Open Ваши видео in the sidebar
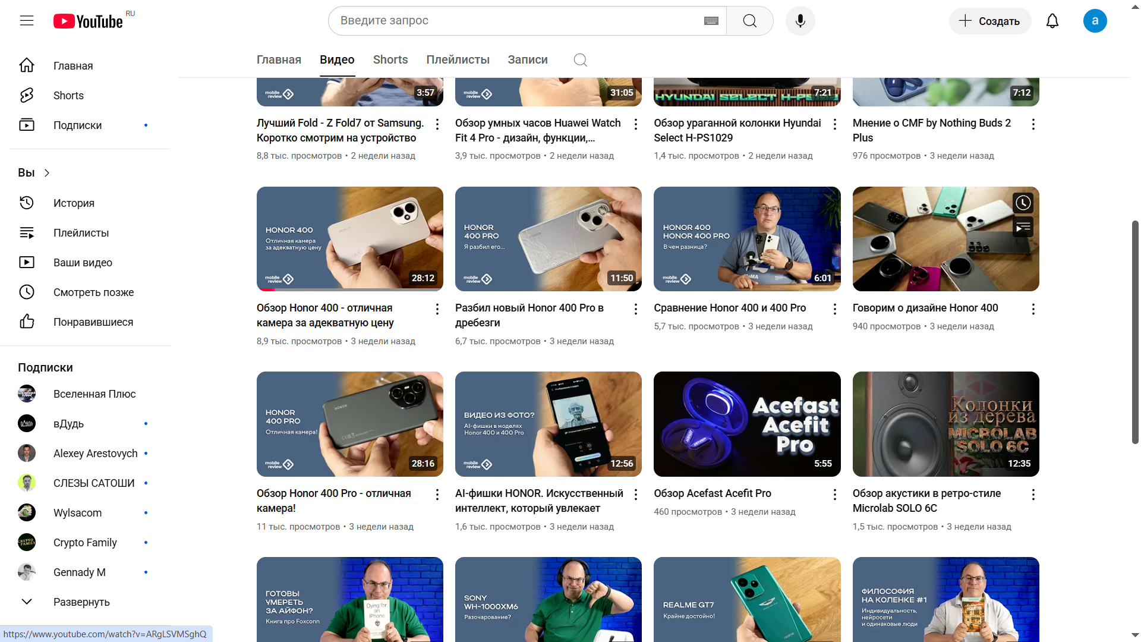The width and height of the screenshot is (1141, 642). point(89,262)
